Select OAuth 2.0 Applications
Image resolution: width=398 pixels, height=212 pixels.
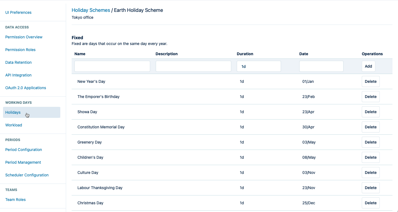click(26, 88)
